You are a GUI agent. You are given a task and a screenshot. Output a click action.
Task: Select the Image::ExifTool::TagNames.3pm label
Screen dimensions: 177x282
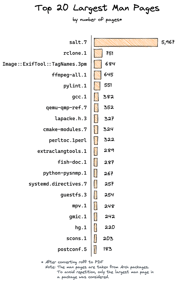pyautogui.click(x=45, y=64)
